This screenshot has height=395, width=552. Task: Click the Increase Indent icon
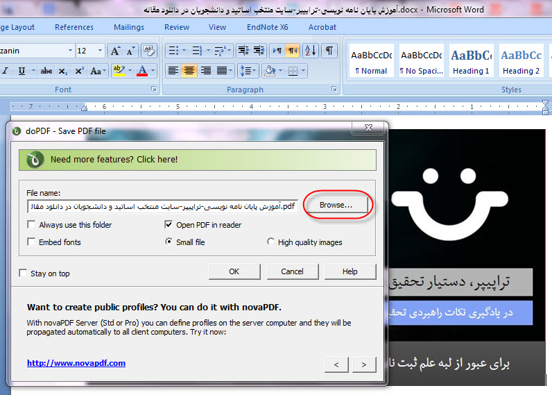click(x=258, y=51)
